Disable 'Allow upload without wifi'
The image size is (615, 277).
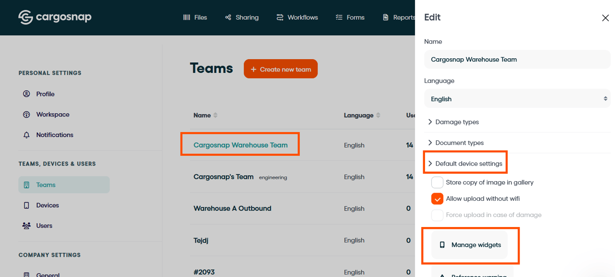(437, 198)
